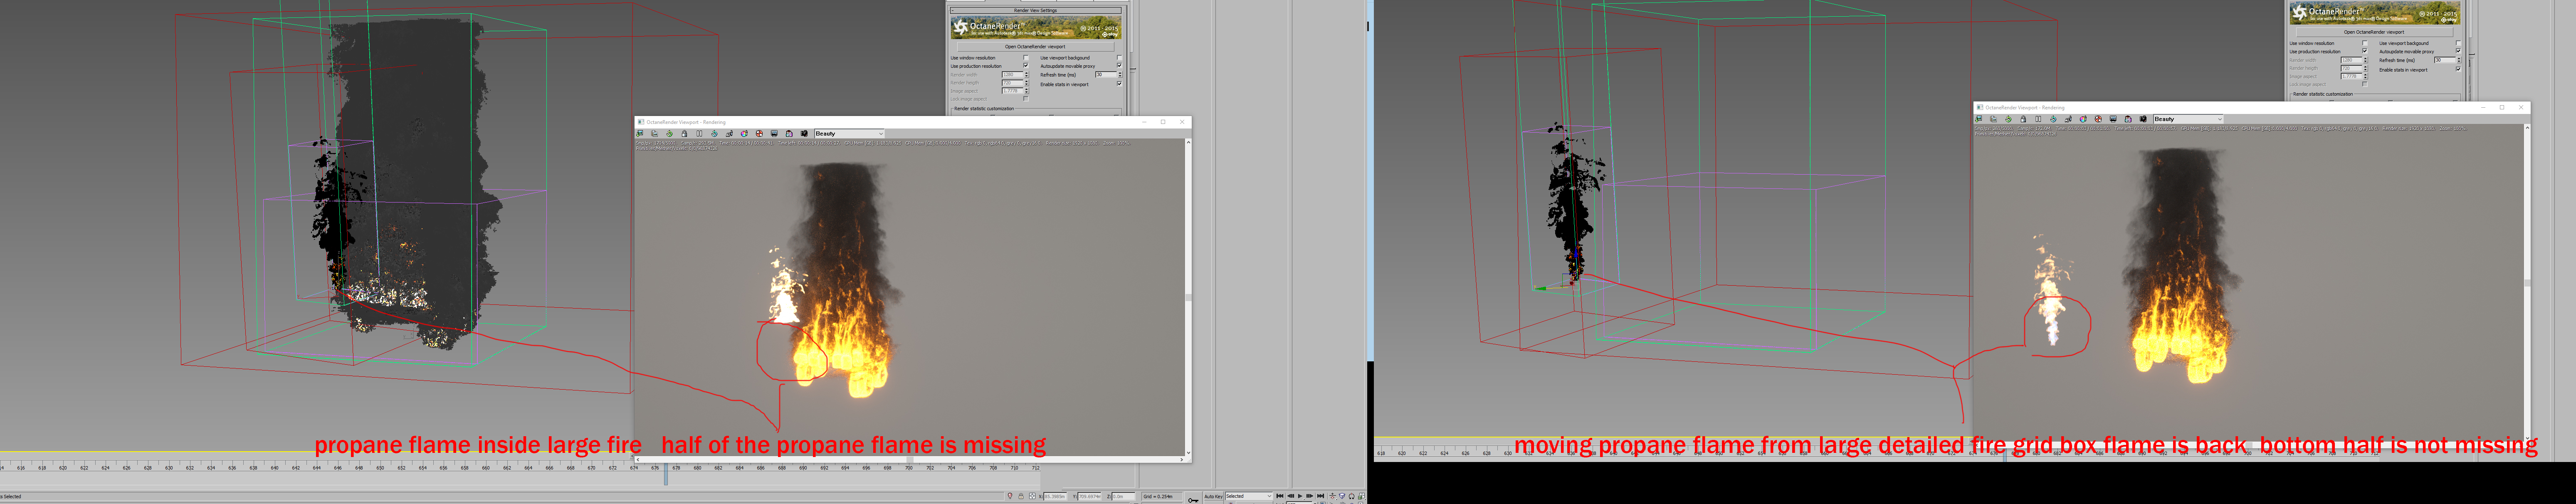Click the lock icon in Octane viewport toolbar
The width and height of the screenshot is (2576, 504).
684,134
